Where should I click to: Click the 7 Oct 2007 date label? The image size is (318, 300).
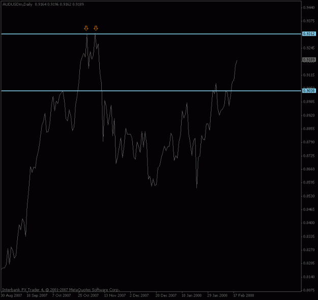(62, 295)
